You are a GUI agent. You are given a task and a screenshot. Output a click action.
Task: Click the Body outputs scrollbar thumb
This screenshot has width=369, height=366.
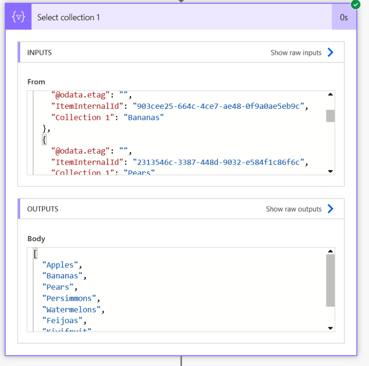pyautogui.click(x=330, y=280)
